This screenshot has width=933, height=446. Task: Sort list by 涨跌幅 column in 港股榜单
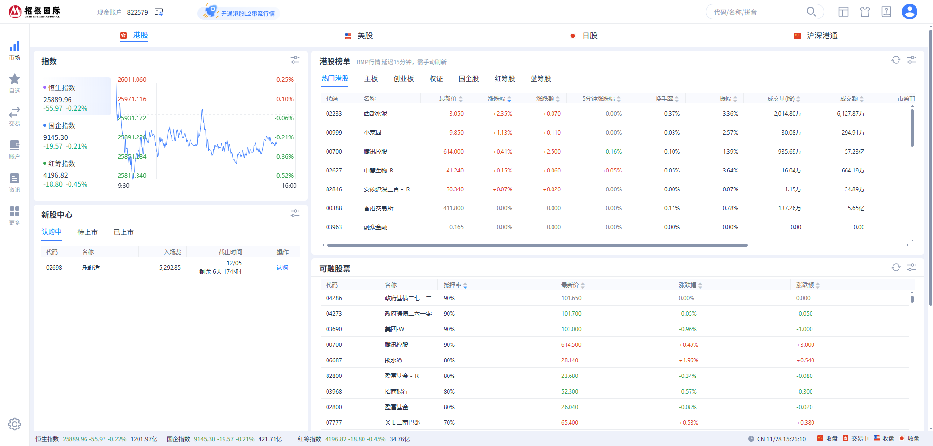(499, 99)
